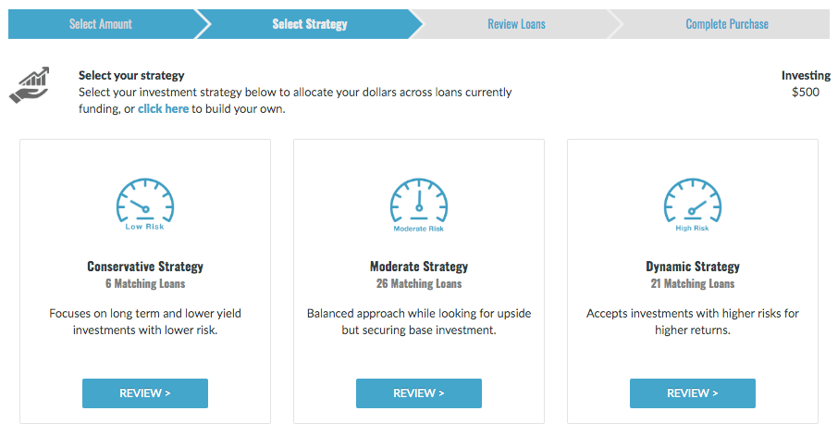Click the High Risk gauge icon

pos(693,205)
